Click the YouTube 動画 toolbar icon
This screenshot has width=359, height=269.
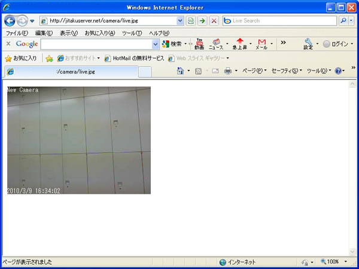point(199,44)
